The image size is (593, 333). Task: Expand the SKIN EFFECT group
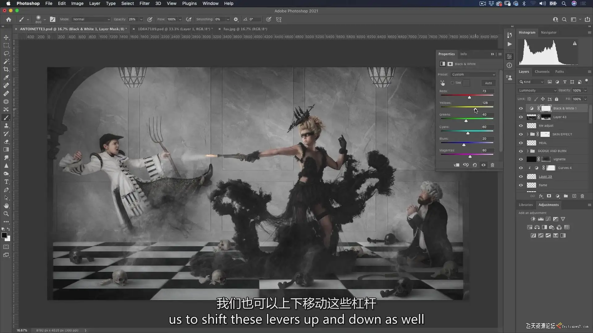(528, 134)
